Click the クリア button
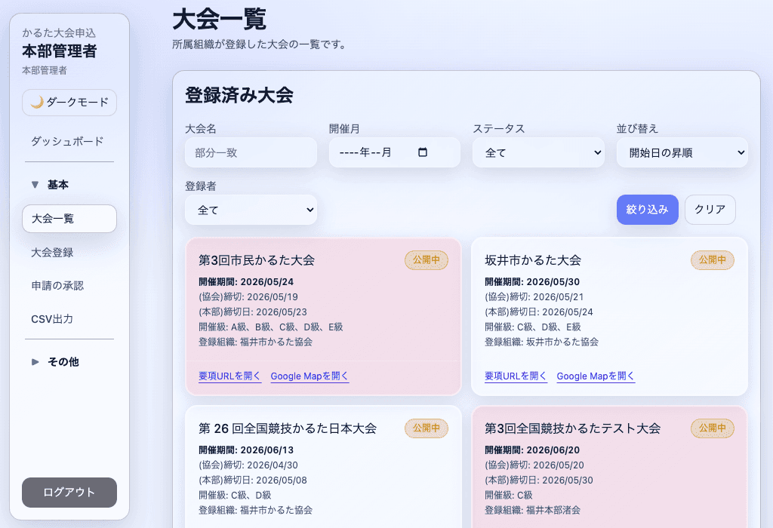 [x=710, y=210]
